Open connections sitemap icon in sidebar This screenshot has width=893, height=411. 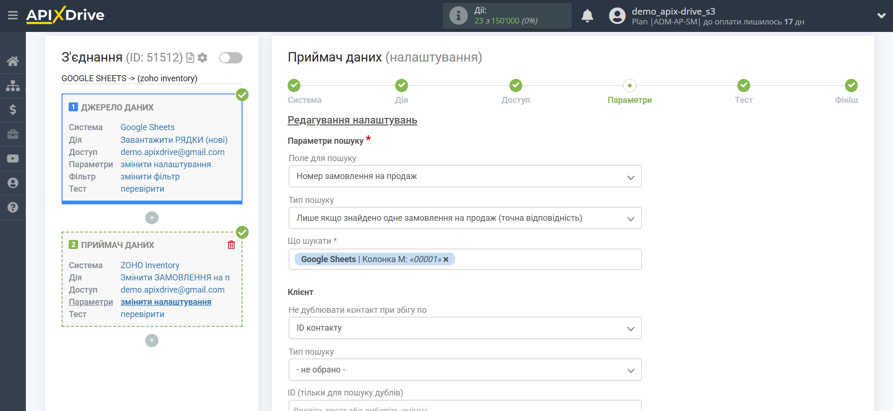(13, 85)
